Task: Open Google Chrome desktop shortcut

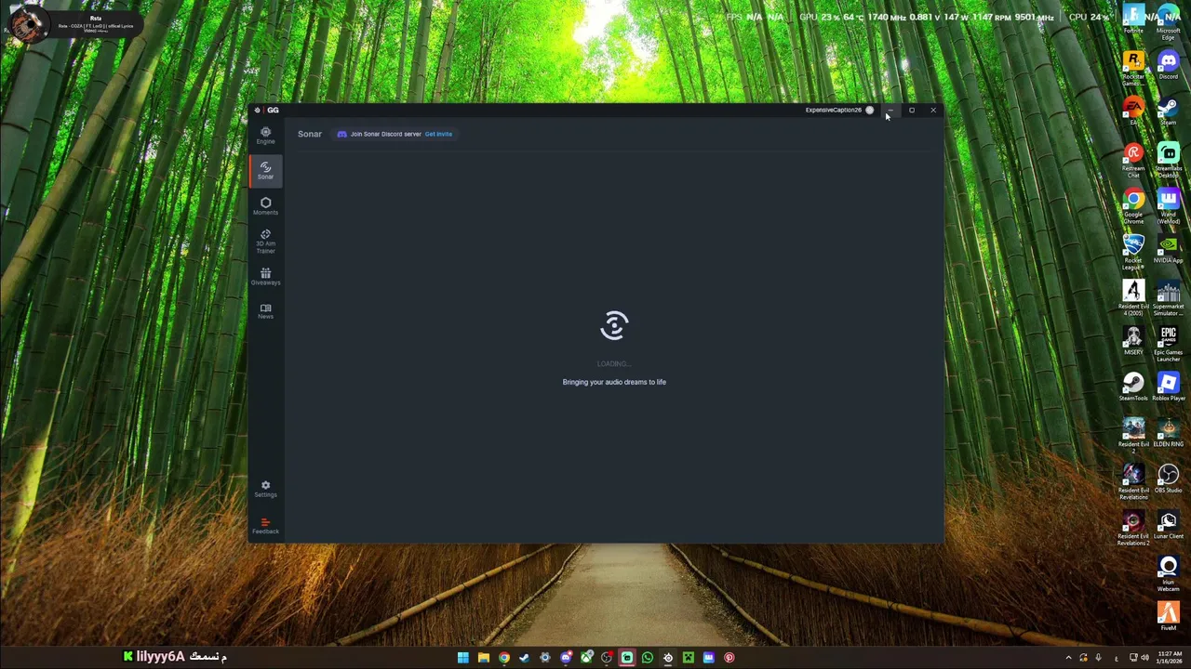Action: [1133, 206]
